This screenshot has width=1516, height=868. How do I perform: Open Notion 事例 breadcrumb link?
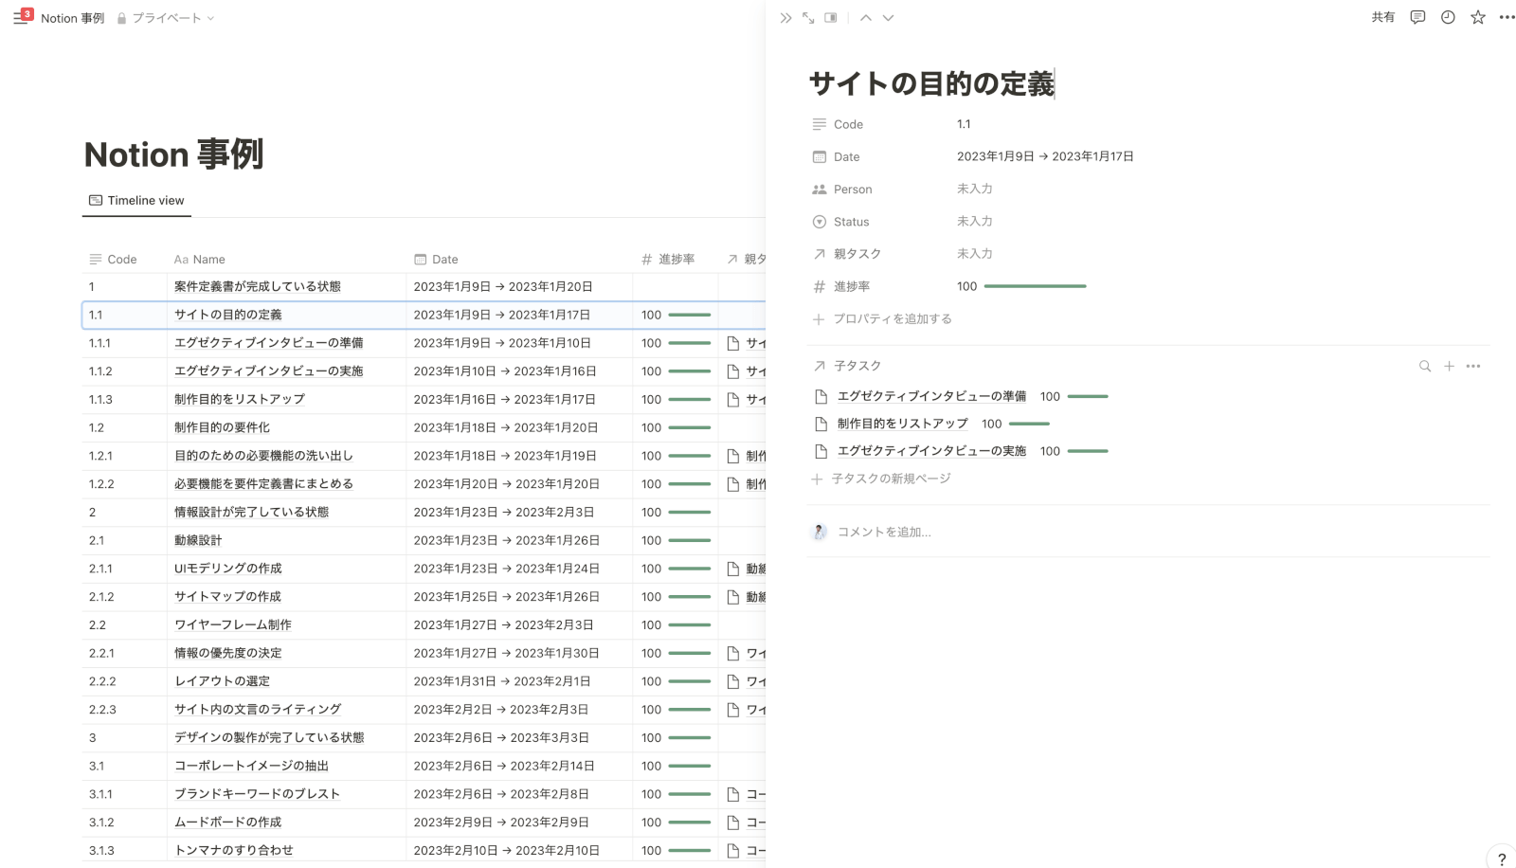pos(72,18)
